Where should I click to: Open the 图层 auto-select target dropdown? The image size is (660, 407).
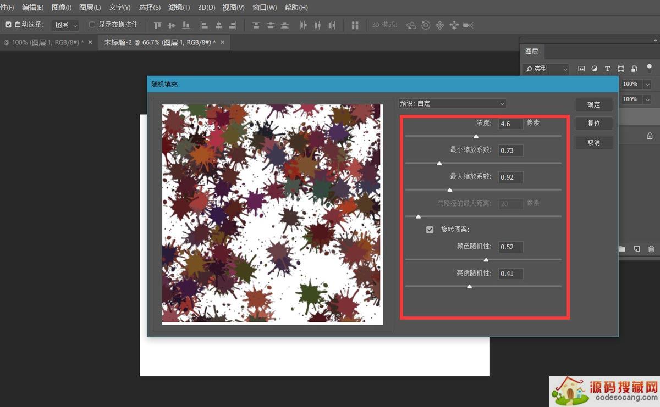pyautogui.click(x=65, y=25)
